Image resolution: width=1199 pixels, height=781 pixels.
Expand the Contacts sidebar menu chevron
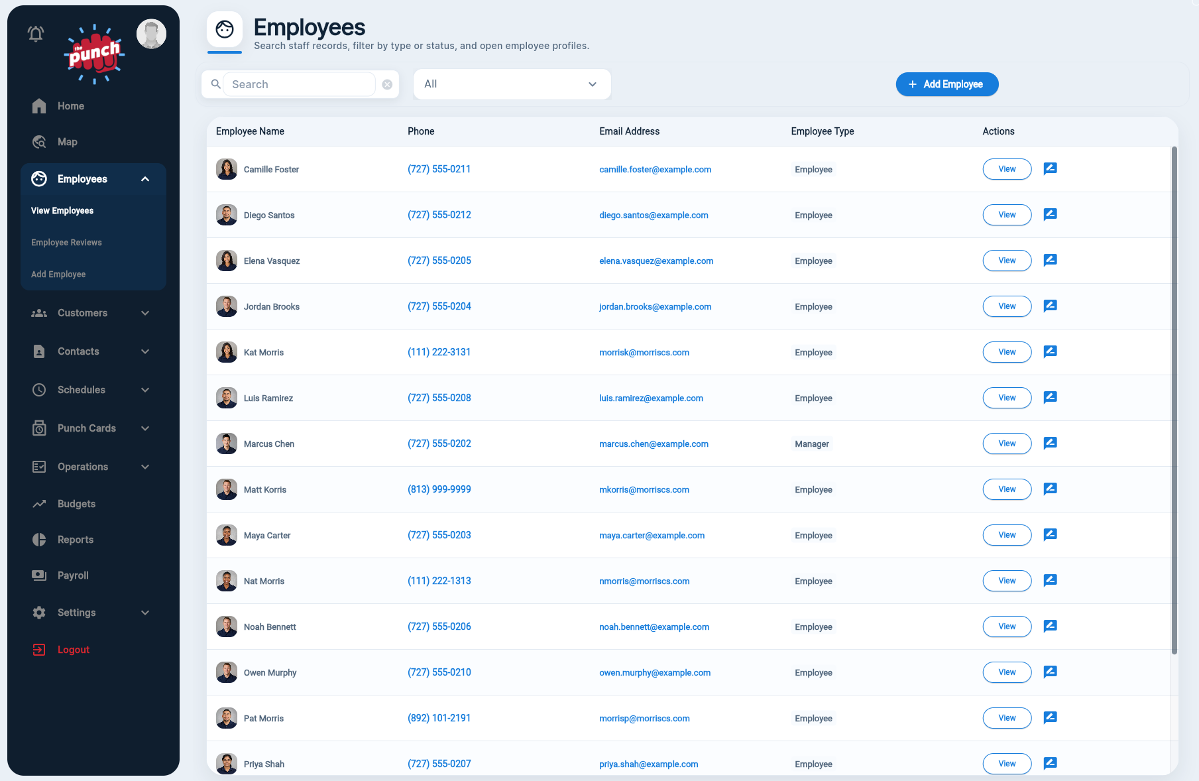(145, 351)
